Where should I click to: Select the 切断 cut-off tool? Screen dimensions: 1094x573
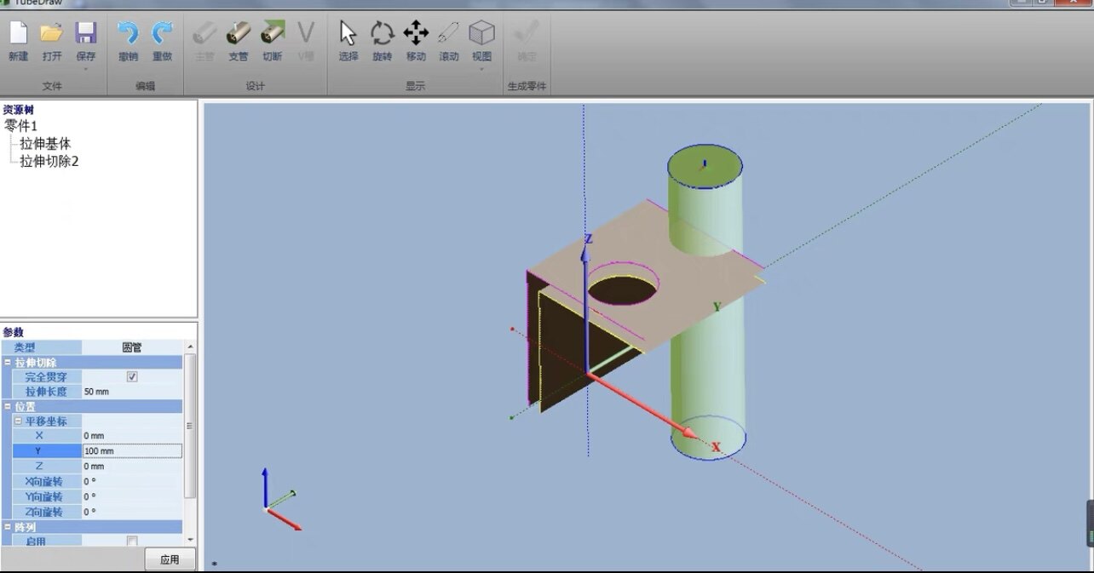coord(272,40)
